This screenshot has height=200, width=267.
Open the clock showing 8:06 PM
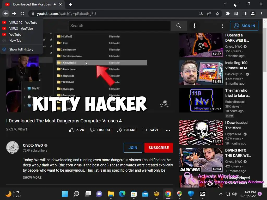point(248,194)
